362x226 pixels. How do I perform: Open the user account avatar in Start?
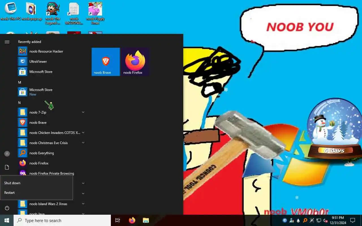(x=7, y=154)
